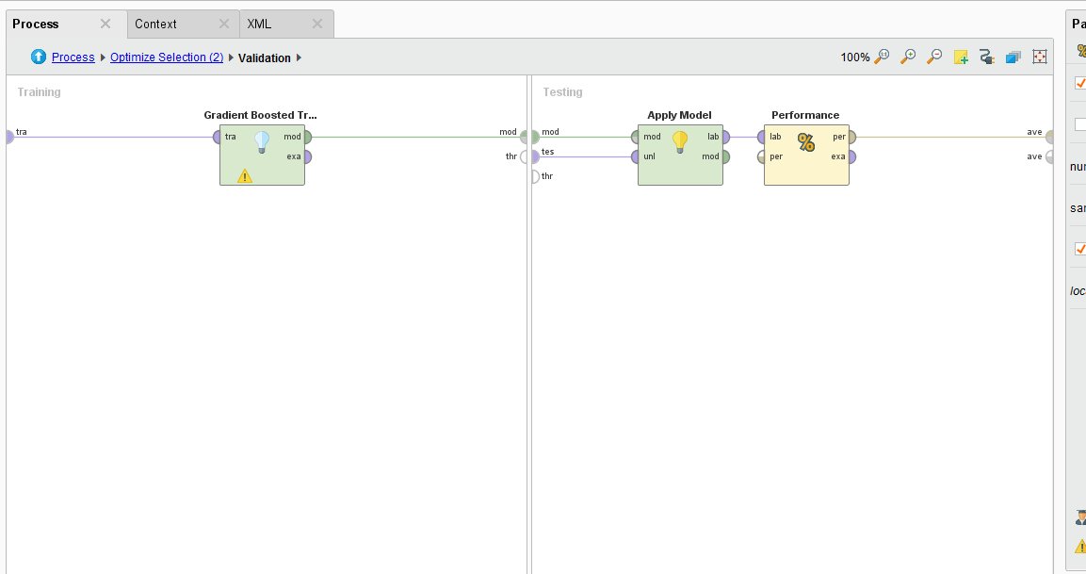Close the Process tab
The image size is (1086, 574).
(105, 24)
